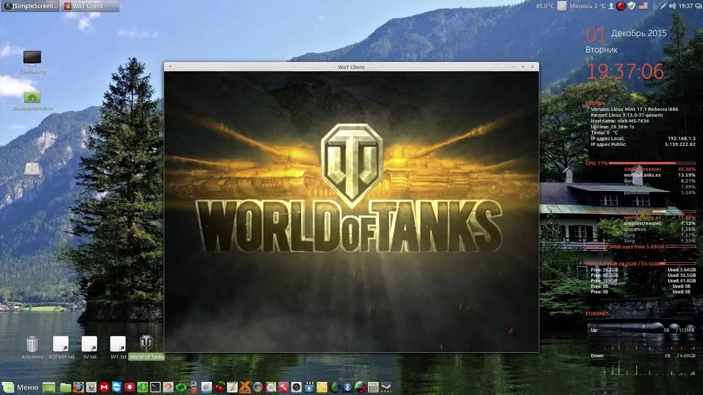The image size is (703, 395).
Task: Open the volume speaker applet
Action: (672, 6)
